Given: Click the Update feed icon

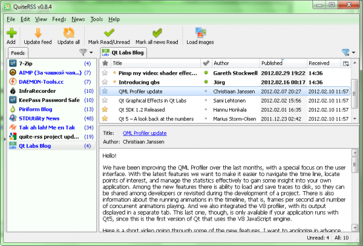Looking at the screenshot, I should [x=38, y=33].
